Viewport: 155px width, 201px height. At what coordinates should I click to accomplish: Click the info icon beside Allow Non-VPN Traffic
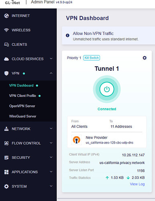click(67, 35)
